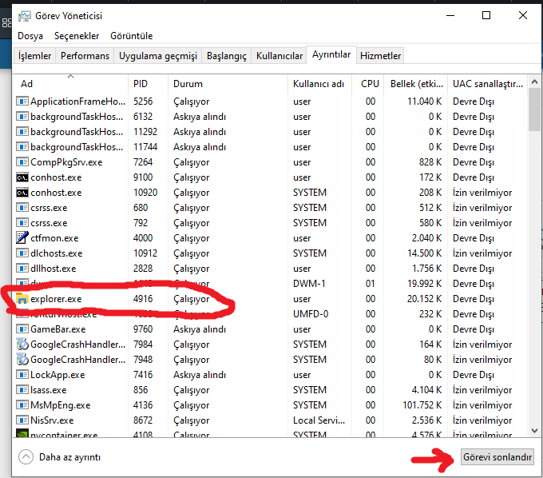Click the ApplicationFrameHost process icon
This screenshot has width=543, height=478.
tap(22, 102)
